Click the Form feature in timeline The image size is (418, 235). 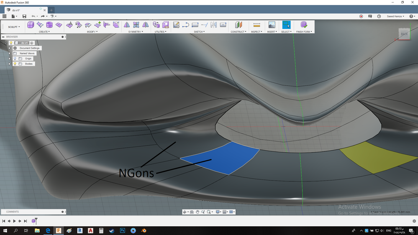[x=33, y=221]
